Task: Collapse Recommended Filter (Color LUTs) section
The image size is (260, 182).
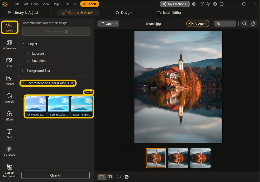Action: coord(23,83)
